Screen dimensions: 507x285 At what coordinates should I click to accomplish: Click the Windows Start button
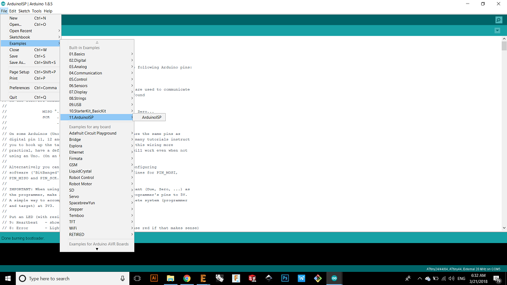8,278
